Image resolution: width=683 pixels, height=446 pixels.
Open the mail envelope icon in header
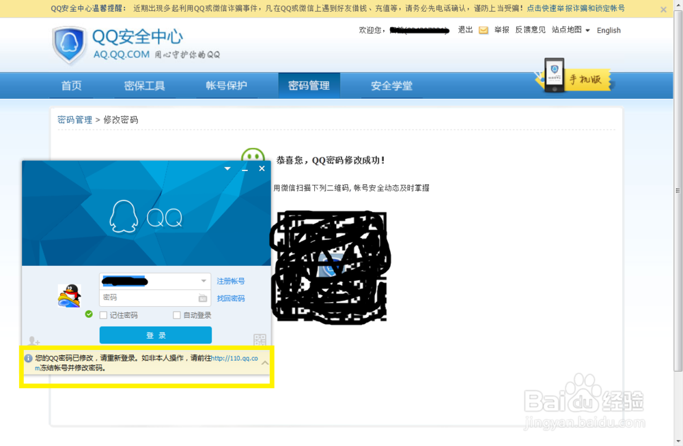483,30
